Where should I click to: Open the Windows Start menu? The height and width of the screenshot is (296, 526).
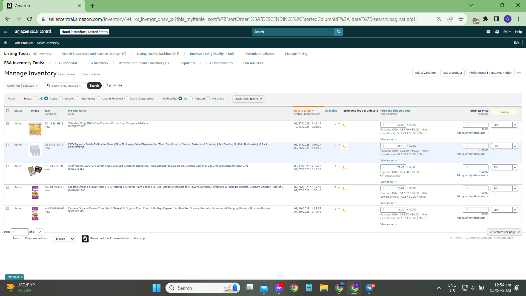pyautogui.click(x=156, y=288)
